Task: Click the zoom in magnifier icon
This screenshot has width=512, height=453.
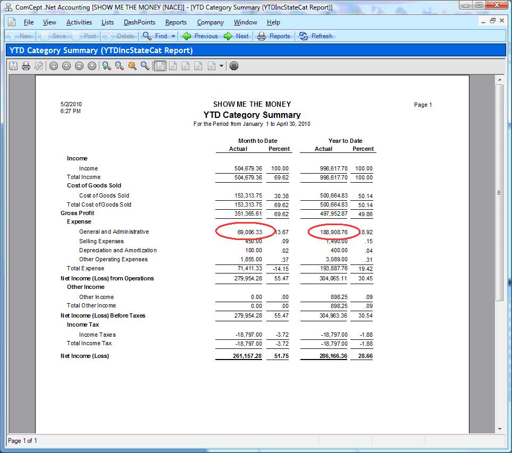Action: point(106,66)
